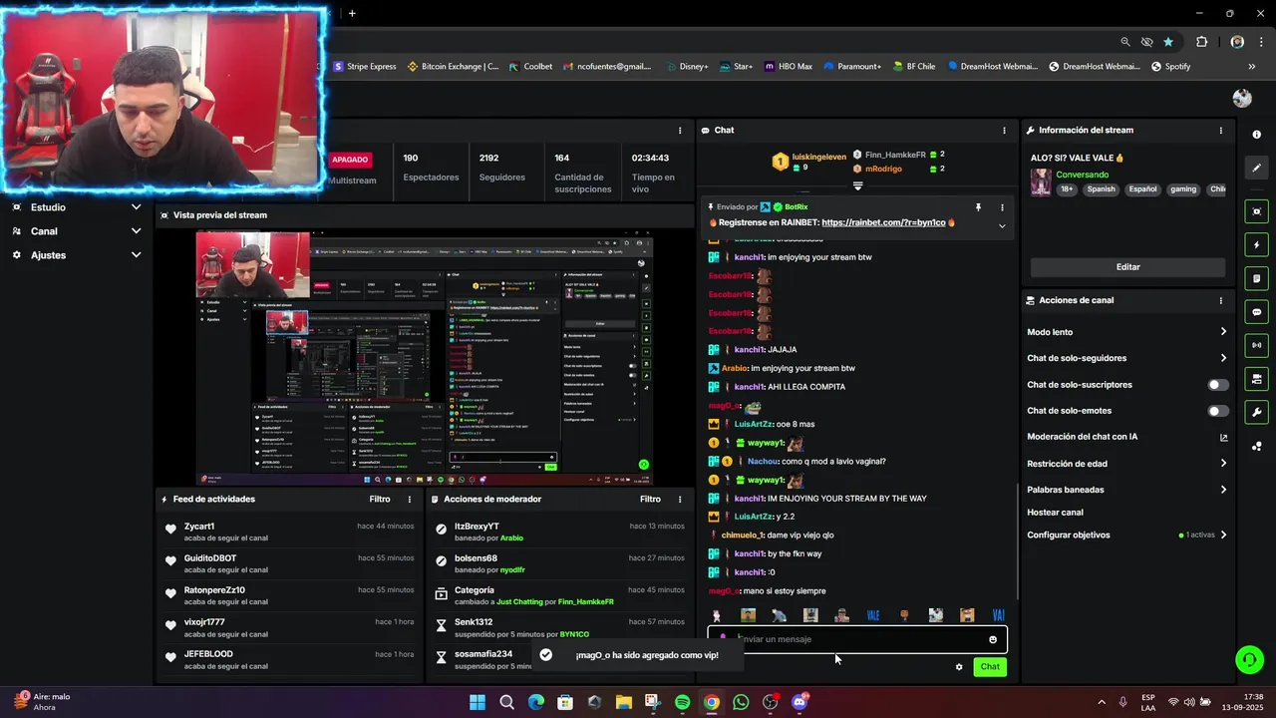The width and height of the screenshot is (1276, 718).
Task: Toggle Chat de solo-suscriptores switch
Action: 1217,385
